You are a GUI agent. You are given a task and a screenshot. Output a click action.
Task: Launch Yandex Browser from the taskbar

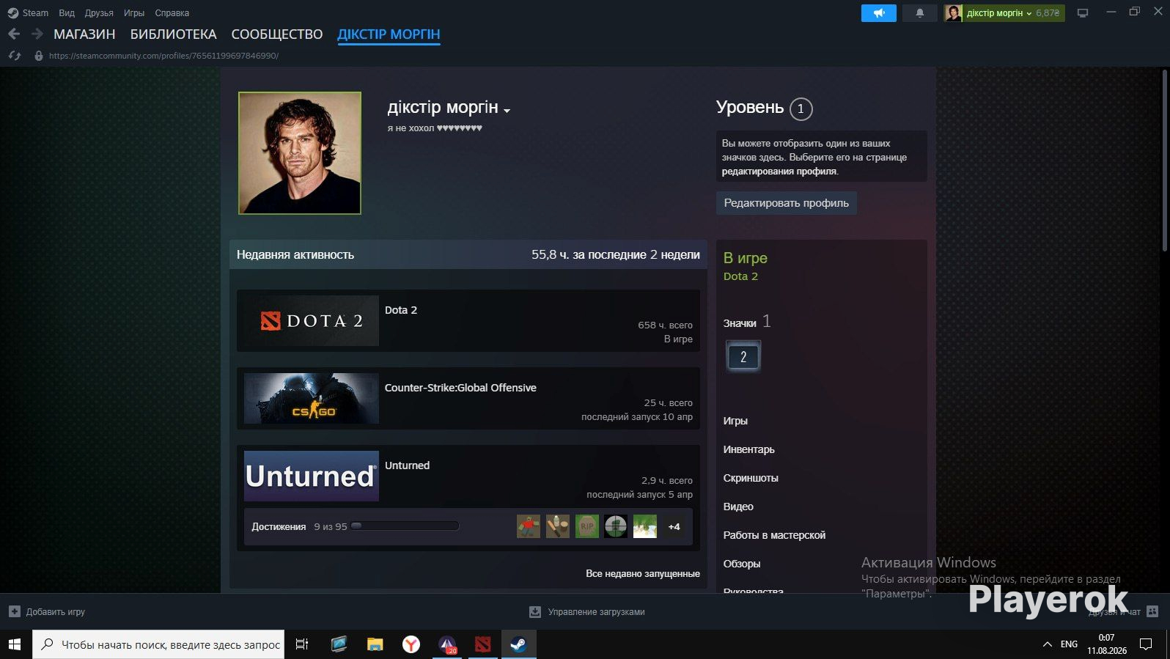point(411,644)
